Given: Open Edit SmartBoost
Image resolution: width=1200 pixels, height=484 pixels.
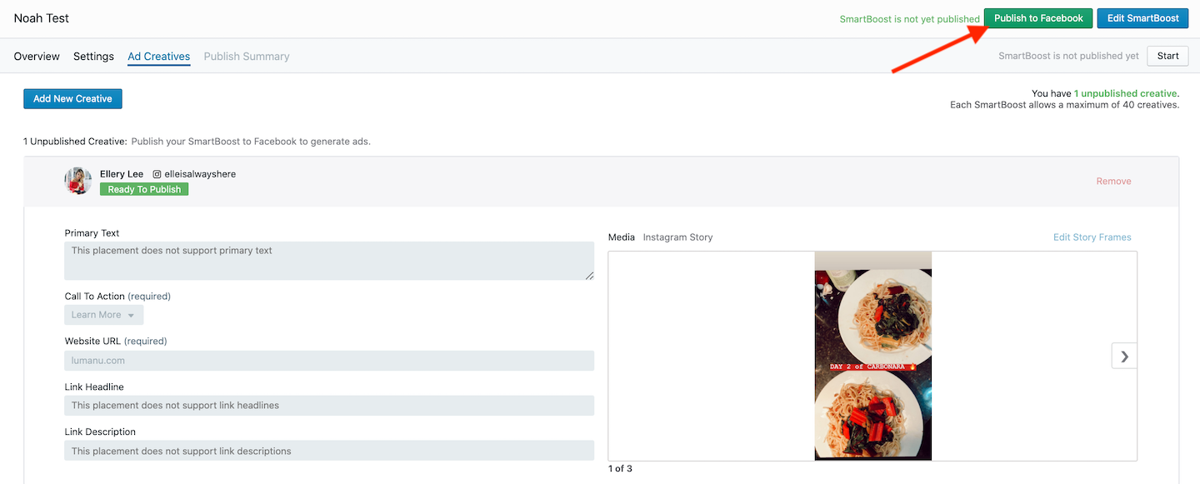Looking at the screenshot, I should [1142, 18].
